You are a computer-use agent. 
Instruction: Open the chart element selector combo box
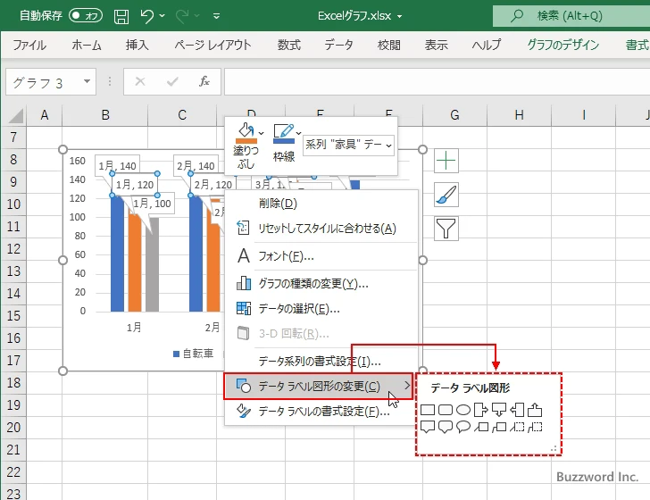coord(348,146)
